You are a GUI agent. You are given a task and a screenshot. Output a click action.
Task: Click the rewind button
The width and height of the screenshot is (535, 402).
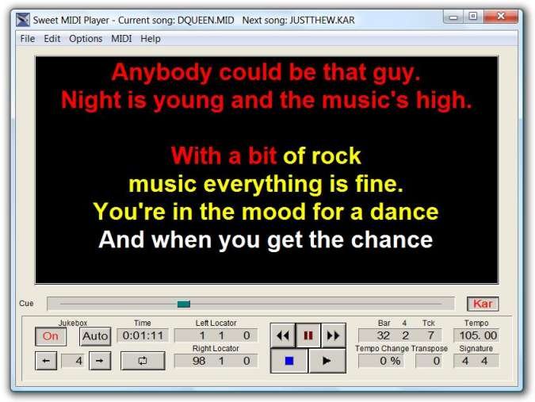tap(283, 335)
